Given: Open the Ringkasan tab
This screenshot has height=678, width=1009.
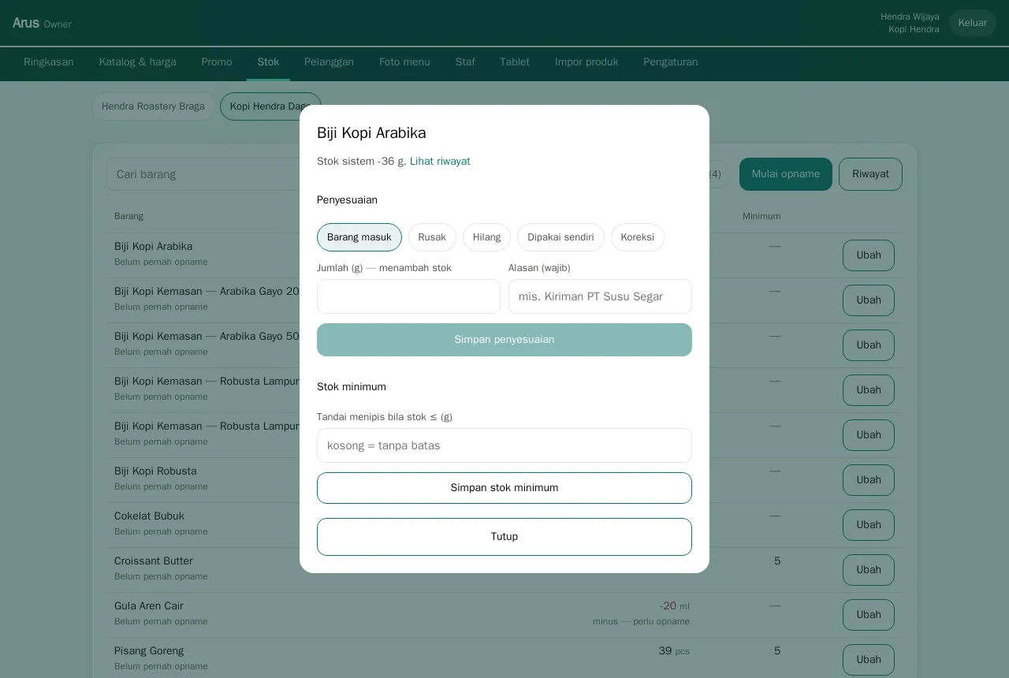Looking at the screenshot, I should click(49, 62).
